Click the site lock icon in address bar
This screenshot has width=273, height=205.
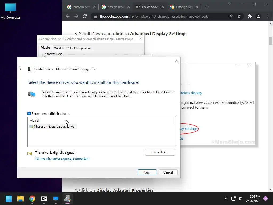tap(95, 16)
